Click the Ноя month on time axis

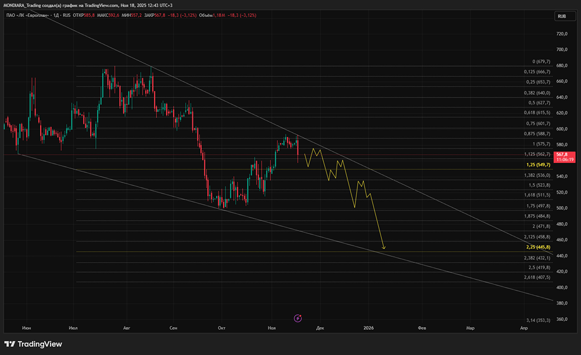271,328
